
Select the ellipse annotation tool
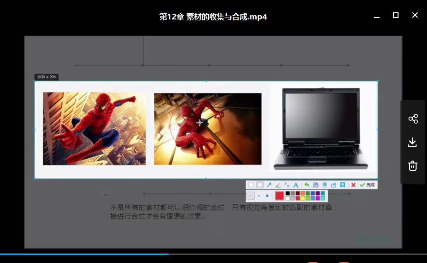tap(260, 185)
